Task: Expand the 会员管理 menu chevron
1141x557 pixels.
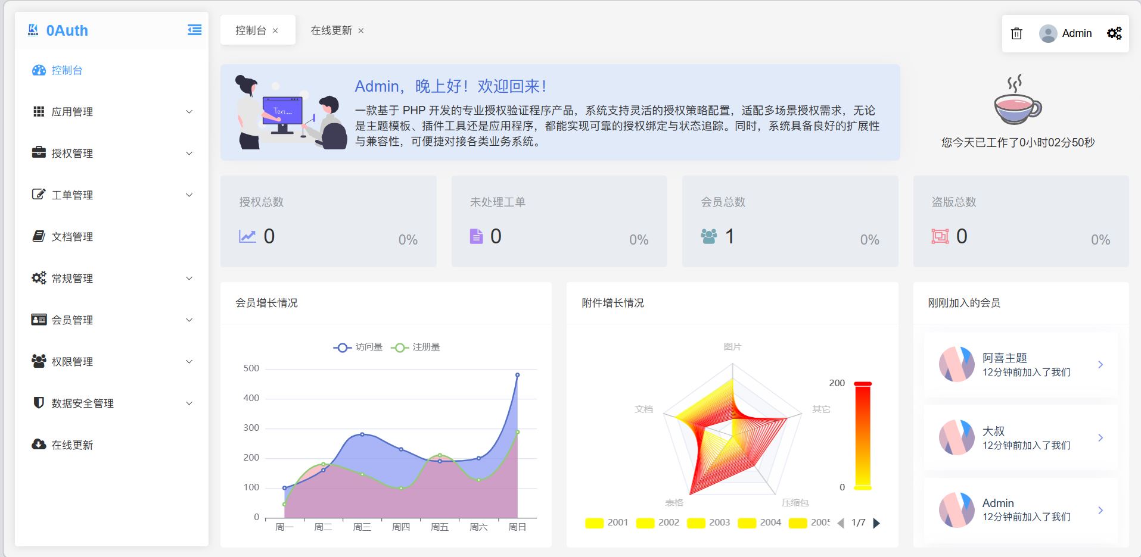Action: click(189, 320)
